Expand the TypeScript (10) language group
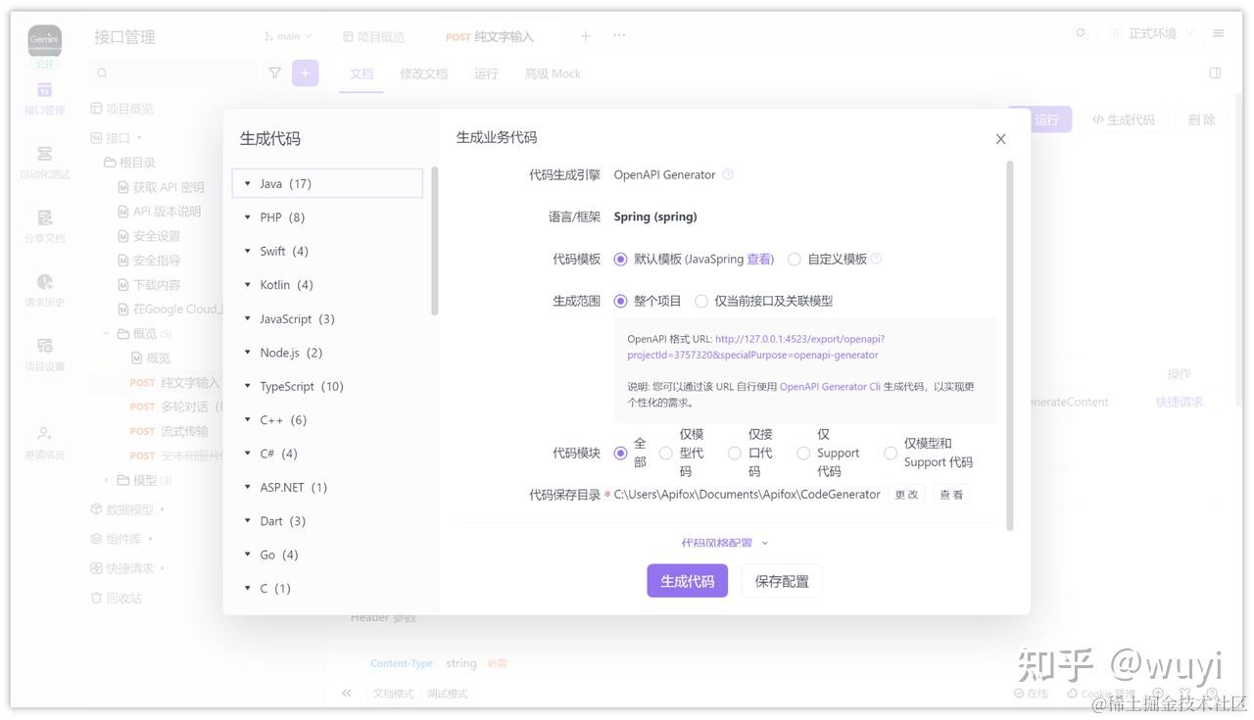Viewport: 1254px width, 720px height. (327, 386)
